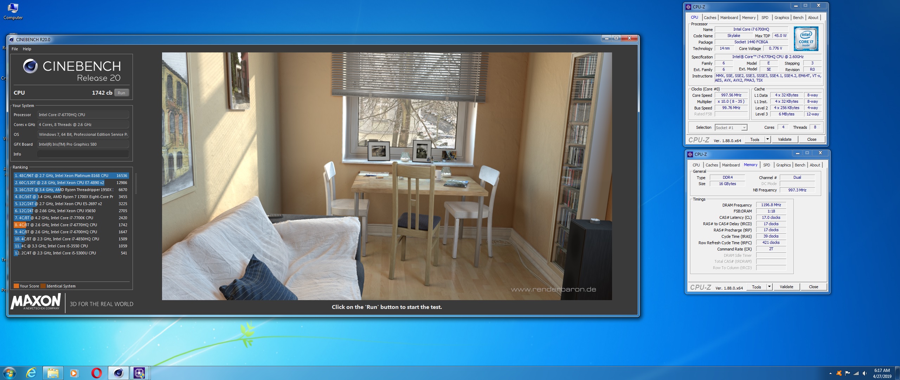The image size is (900, 380).
Task: Open Windows Explorer folder taskbar icon
Action: [x=53, y=373]
